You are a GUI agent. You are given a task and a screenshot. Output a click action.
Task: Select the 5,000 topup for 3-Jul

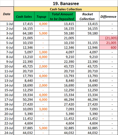[41, 33]
